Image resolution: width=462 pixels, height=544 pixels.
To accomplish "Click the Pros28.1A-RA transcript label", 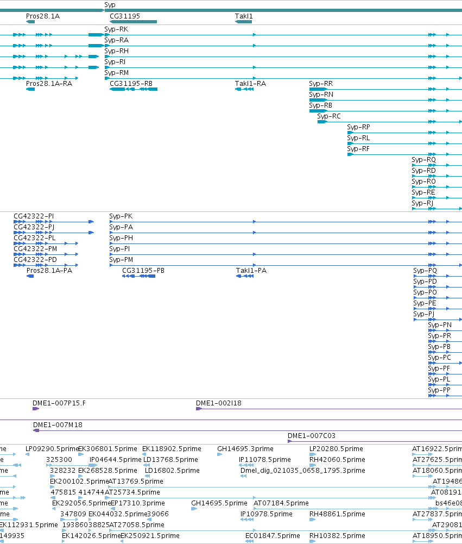I will click(49, 84).
